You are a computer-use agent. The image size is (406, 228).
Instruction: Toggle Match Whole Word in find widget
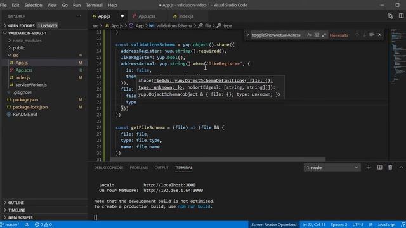(317, 35)
